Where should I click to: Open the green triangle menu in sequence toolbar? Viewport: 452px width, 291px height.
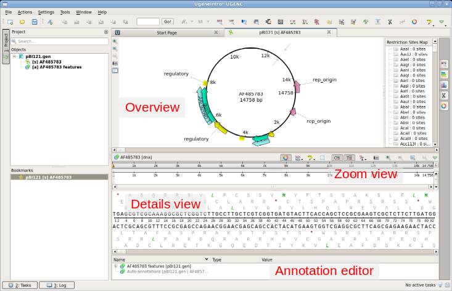coord(435,158)
